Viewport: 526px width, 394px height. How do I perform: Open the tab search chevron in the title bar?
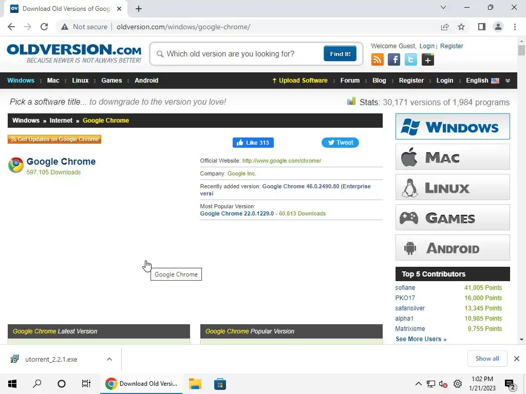(443, 7)
